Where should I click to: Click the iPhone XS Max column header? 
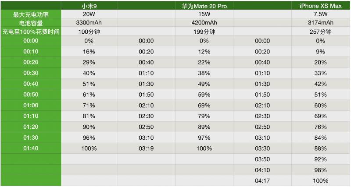coord(320,5)
